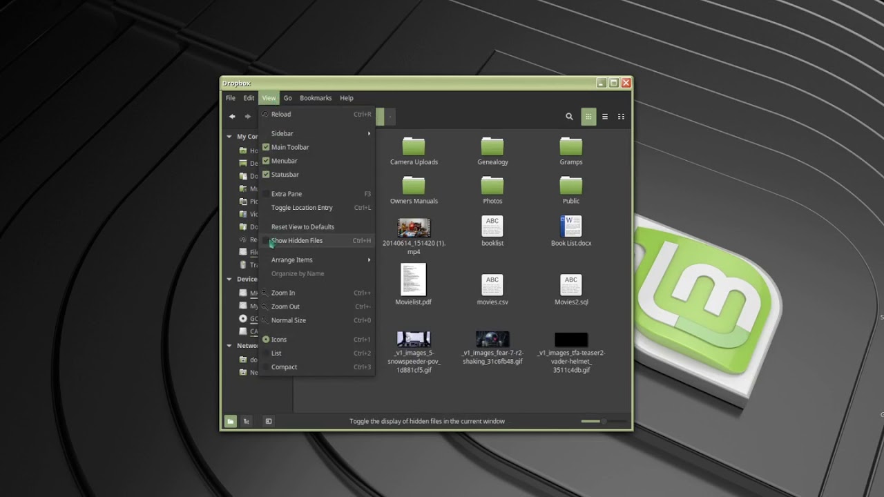The image size is (884, 497).
Task: Select the fear-7-r2-shaking gif thumbnail
Action: coord(492,339)
